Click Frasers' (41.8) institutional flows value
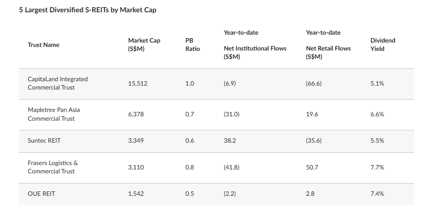The height and width of the screenshot is (205, 423). [x=231, y=167]
